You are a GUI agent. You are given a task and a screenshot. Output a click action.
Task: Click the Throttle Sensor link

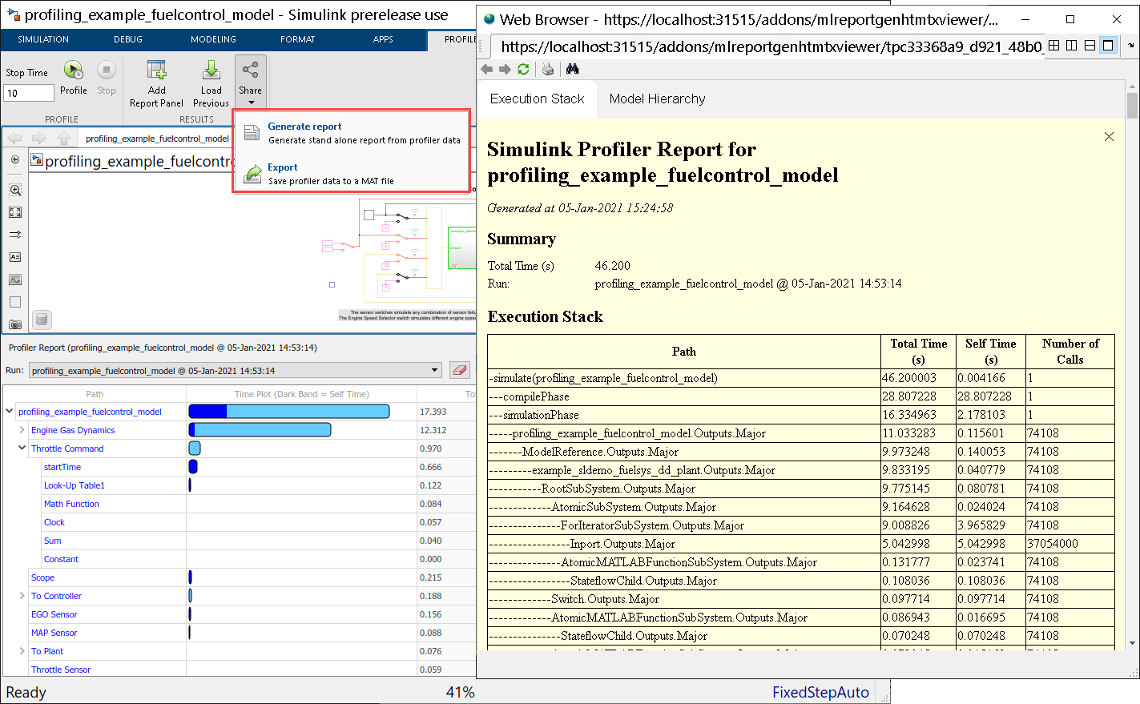pyautogui.click(x=61, y=670)
